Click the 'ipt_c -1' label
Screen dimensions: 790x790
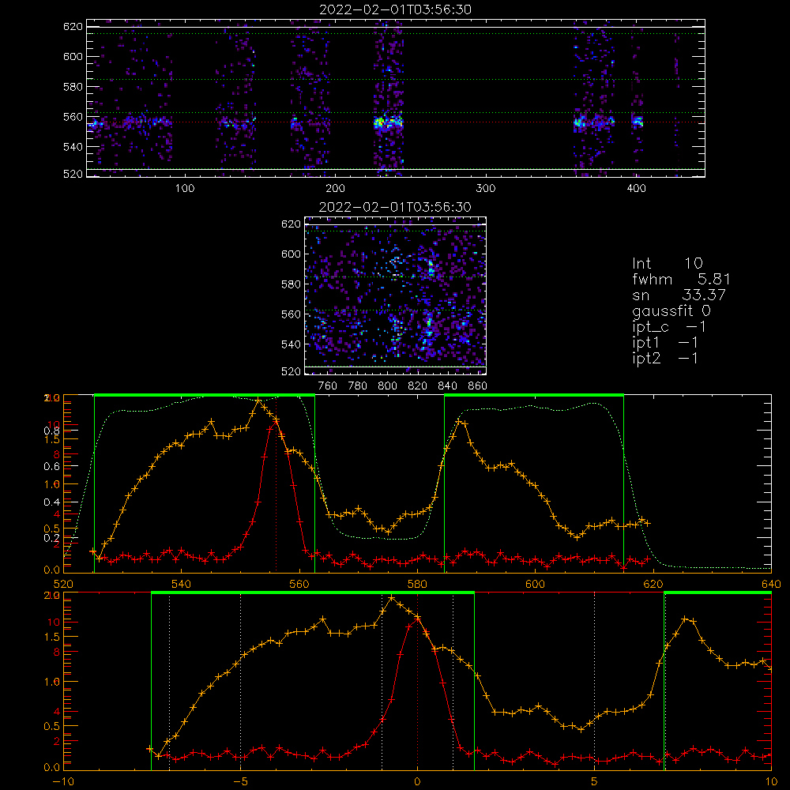pyautogui.click(x=669, y=327)
